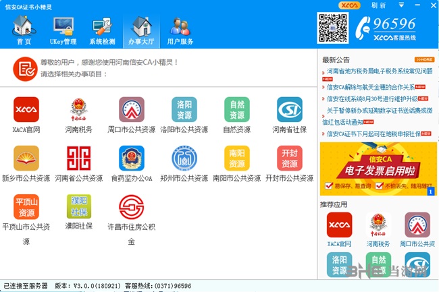Go to 用户服务 tab
The width and height of the screenshot is (439, 292).
pos(180,30)
